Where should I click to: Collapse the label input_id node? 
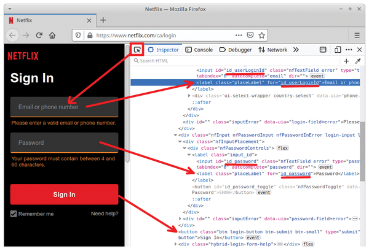point(189,155)
